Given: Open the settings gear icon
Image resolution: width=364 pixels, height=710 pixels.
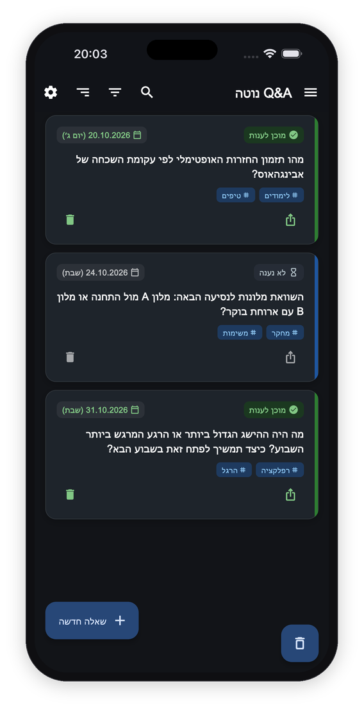Looking at the screenshot, I should click(51, 92).
